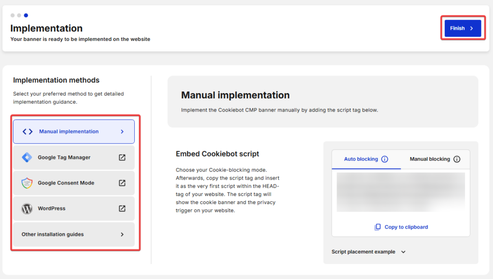Viewport: 493px width, 279px height.
Task: Click the blurred script code area
Action: [401, 192]
